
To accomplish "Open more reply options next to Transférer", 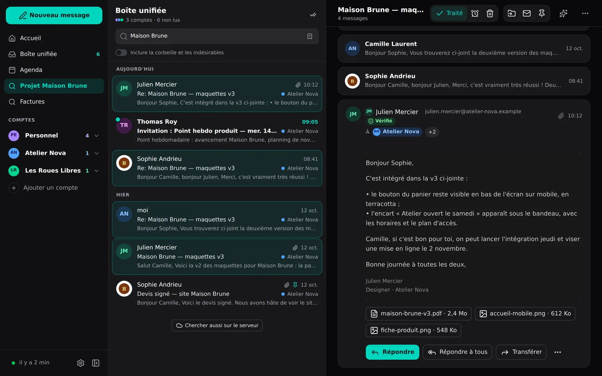I will tap(558, 352).
